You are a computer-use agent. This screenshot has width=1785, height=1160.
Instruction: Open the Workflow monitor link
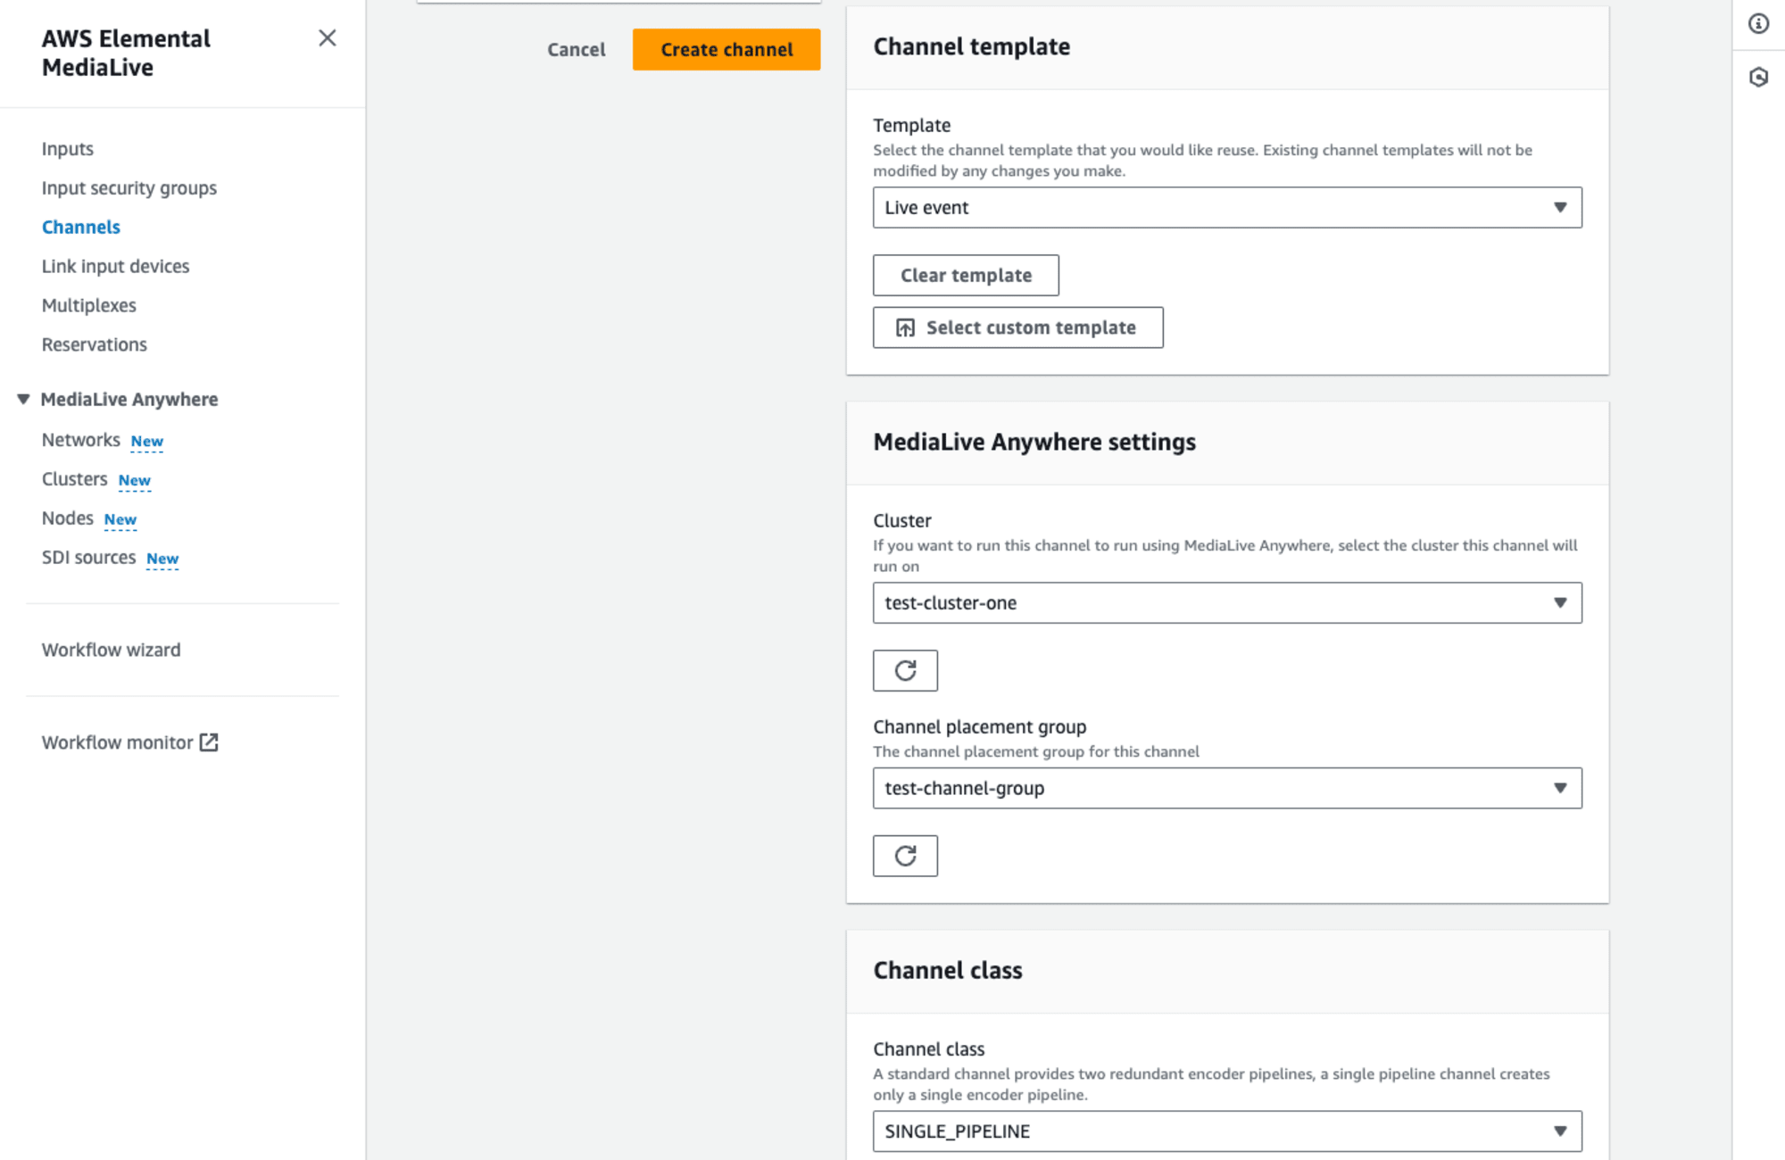click(x=118, y=742)
